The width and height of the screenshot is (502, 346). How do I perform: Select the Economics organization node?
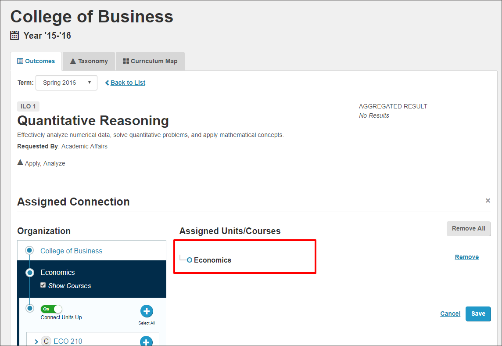[57, 272]
